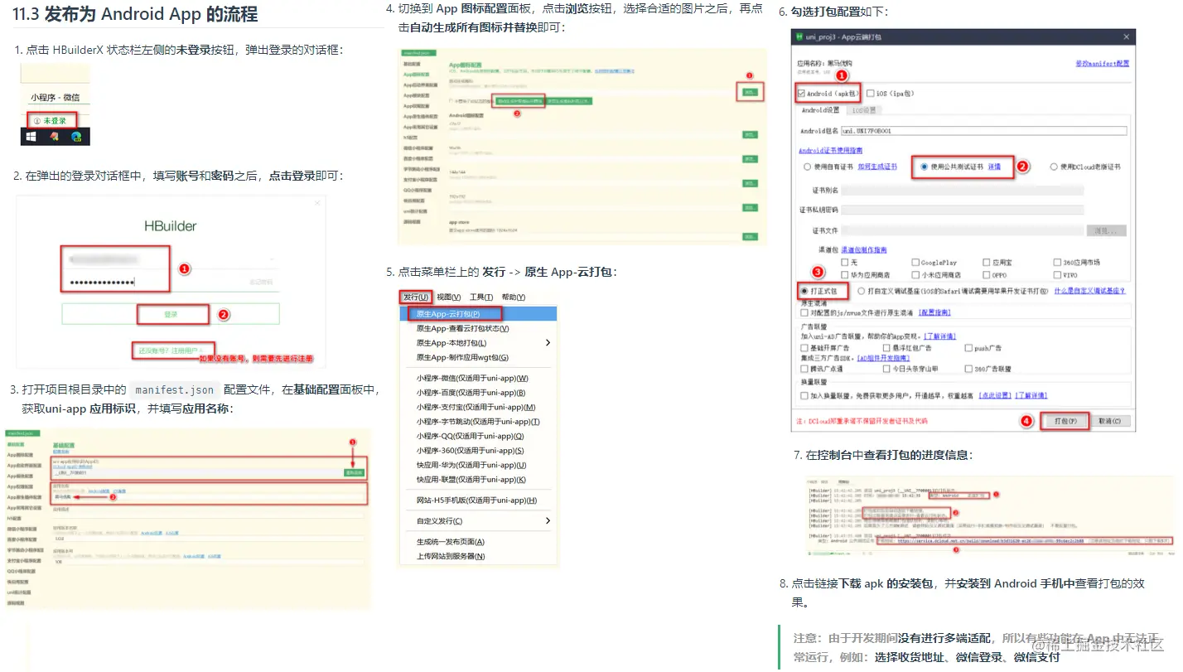The image size is (1183, 672).
Task: Expand the 原生App-本地打包(L) submenu arrow
Action: point(548,343)
